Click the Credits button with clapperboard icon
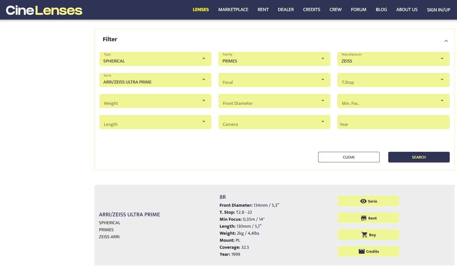The width and height of the screenshot is (457, 268). (368, 251)
